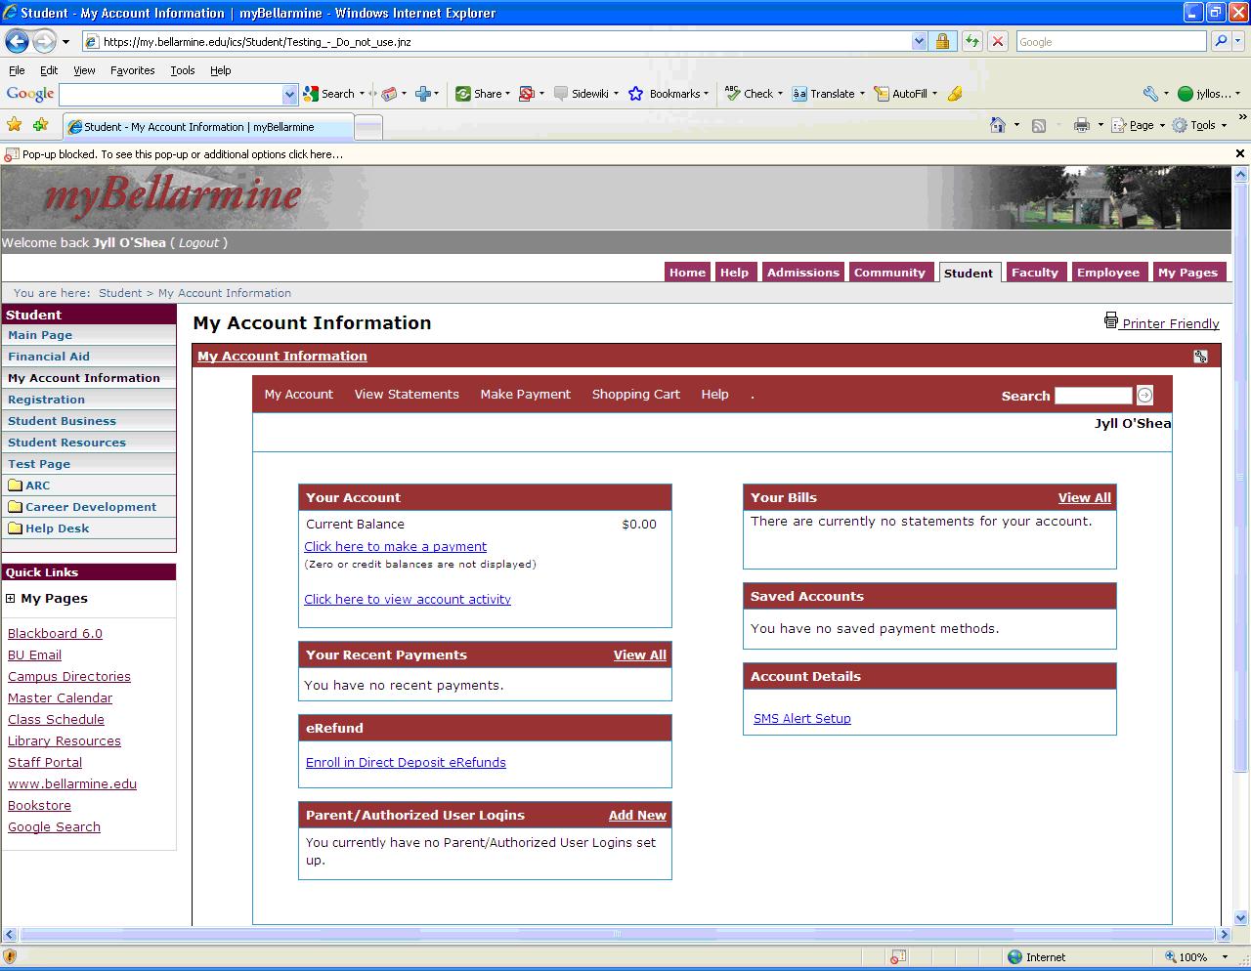Open the File menu

17,70
